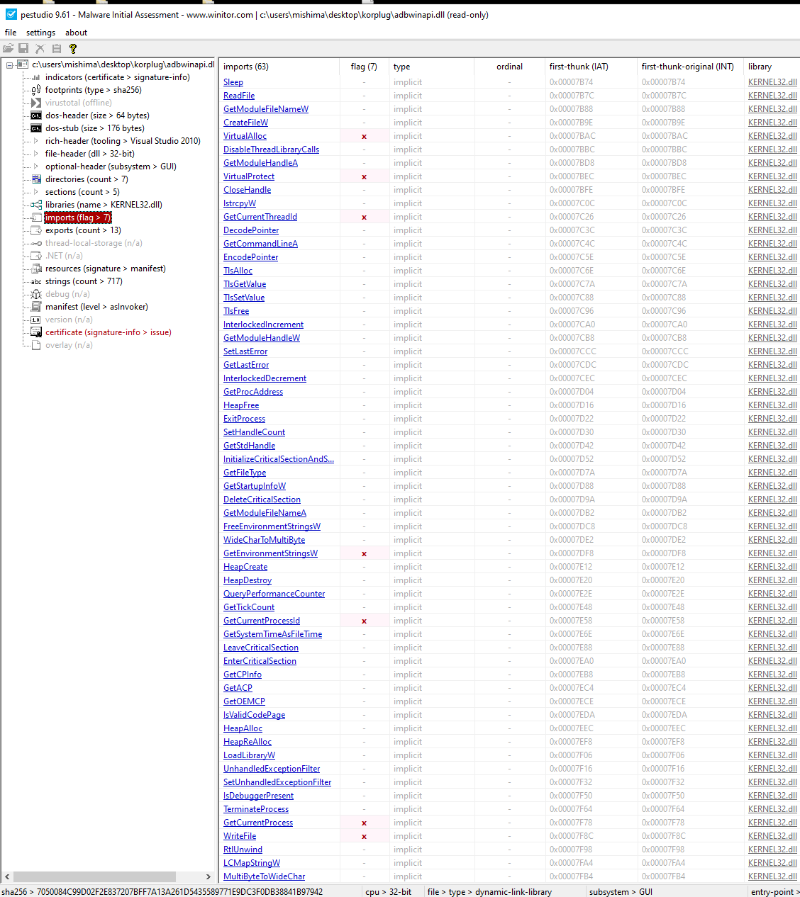
Task: Click the indicators bar-chart icon in tree
Action: click(x=36, y=77)
